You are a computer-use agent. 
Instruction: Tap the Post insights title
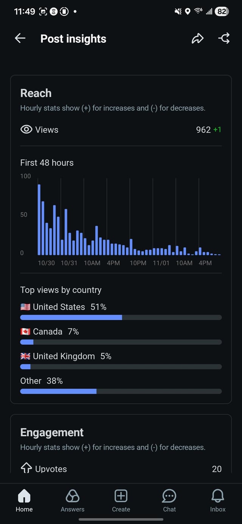coord(73,39)
